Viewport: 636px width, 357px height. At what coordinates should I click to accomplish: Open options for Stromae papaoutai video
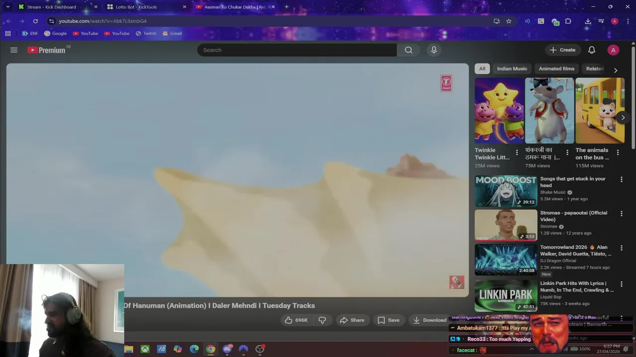621,214
